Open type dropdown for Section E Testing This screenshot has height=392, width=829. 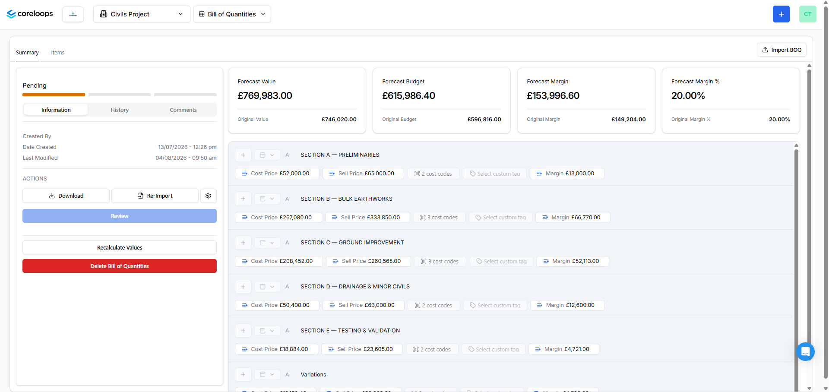267,331
